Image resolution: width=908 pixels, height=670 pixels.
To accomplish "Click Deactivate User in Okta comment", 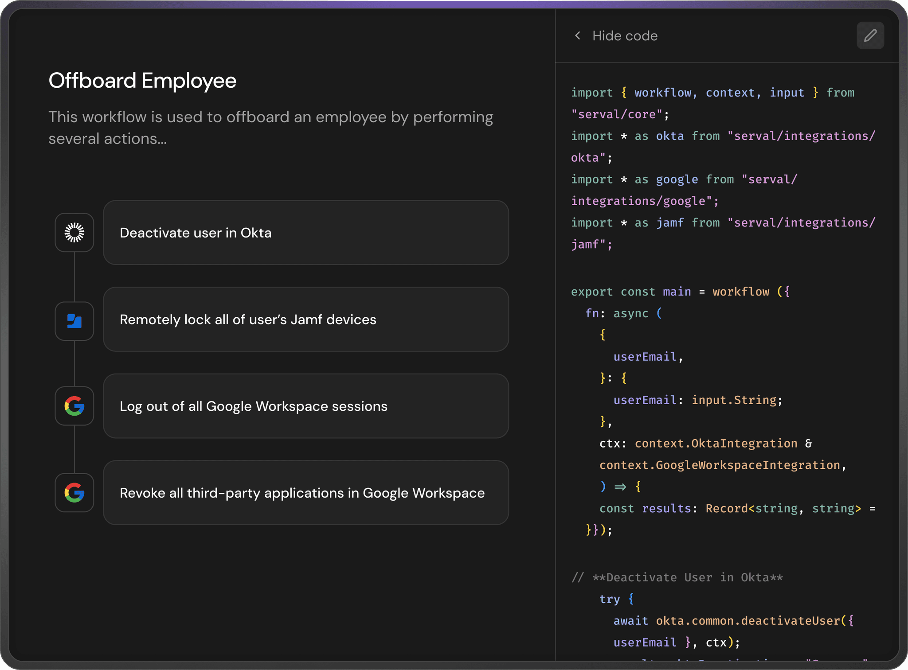I will coord(677,577).
